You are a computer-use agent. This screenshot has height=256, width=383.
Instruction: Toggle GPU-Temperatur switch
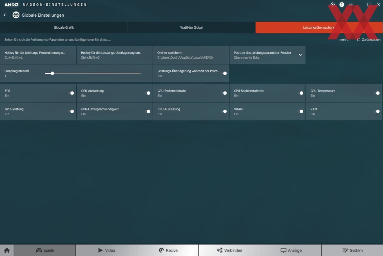pyautogui.click(x=377, y=93)
